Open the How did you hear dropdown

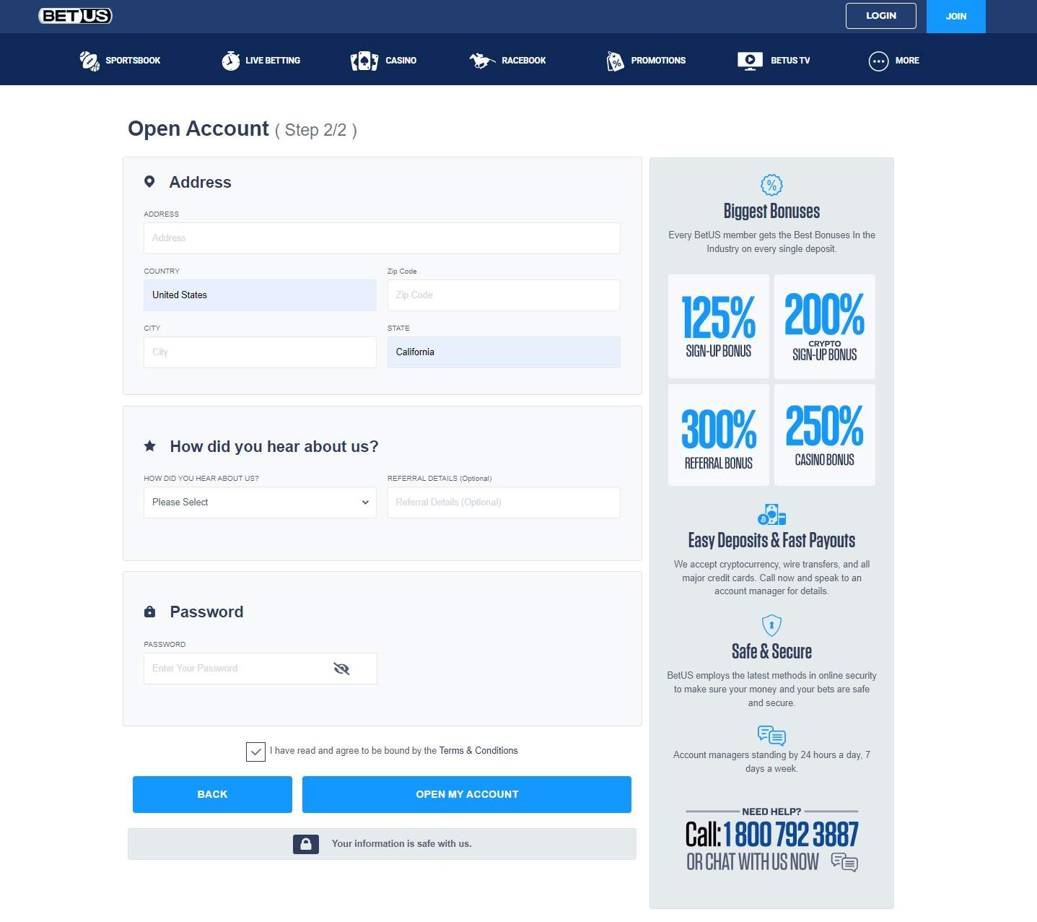(x=260, y=503)
